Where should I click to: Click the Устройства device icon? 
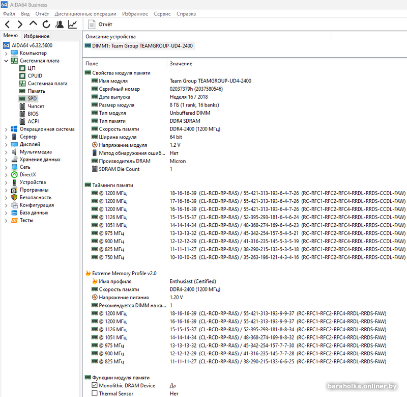tap(14, 182)
